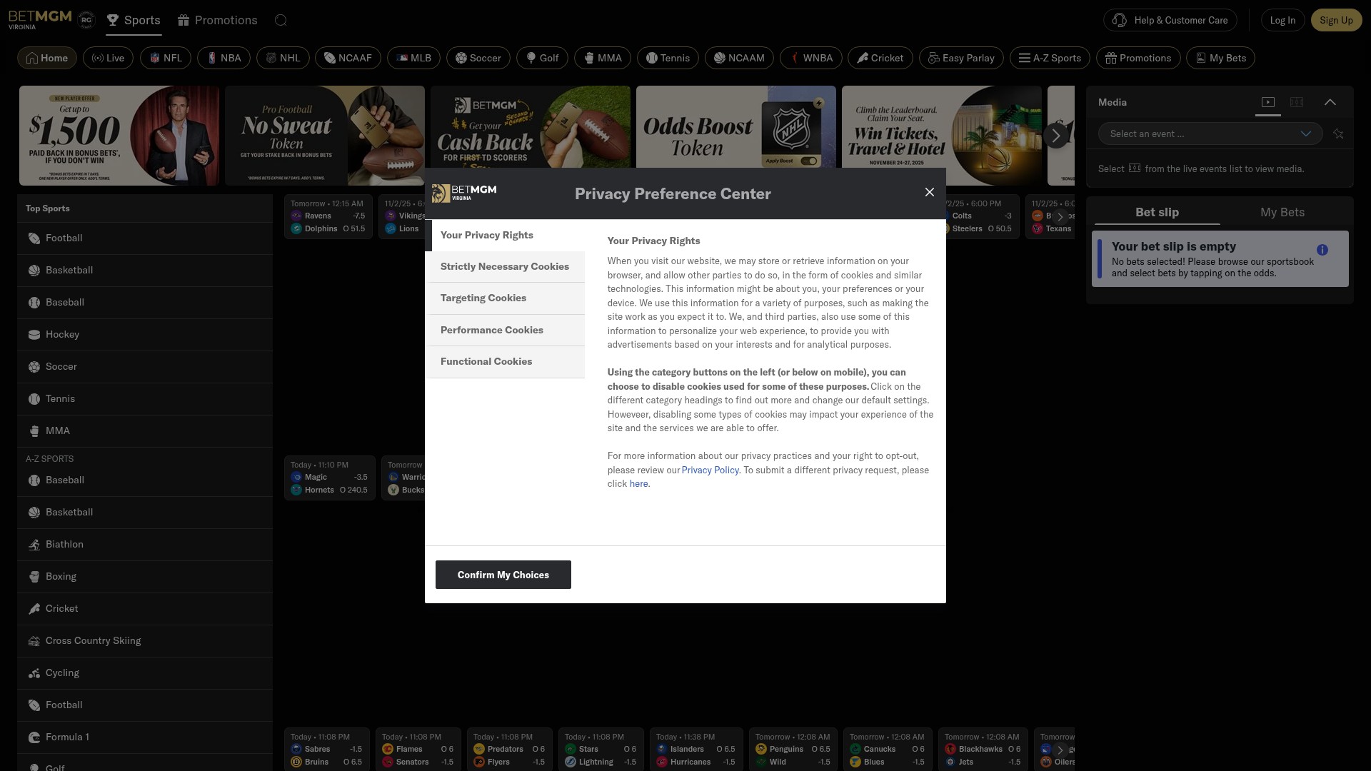The width and height of the screenshot is (1371, 771).
Task: Select Cross Country Skiing in sidebar
Action: (x=145, y=641)
